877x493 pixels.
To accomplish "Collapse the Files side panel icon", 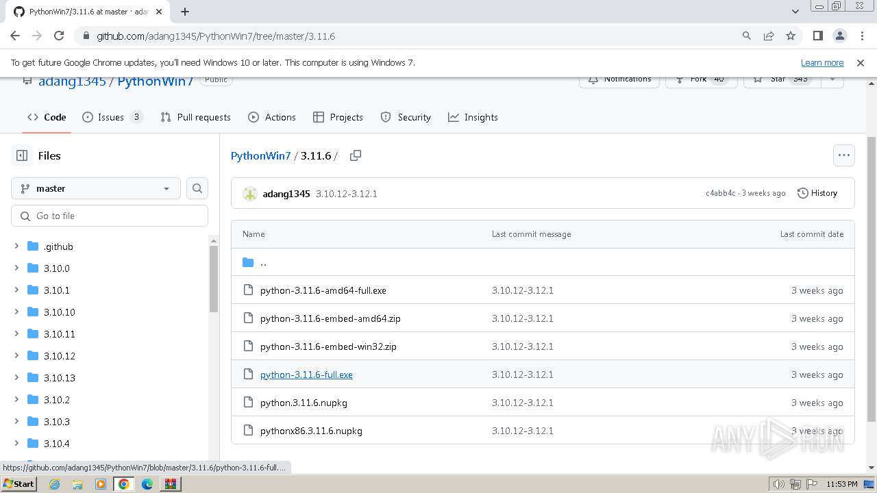I will [22, 155].
